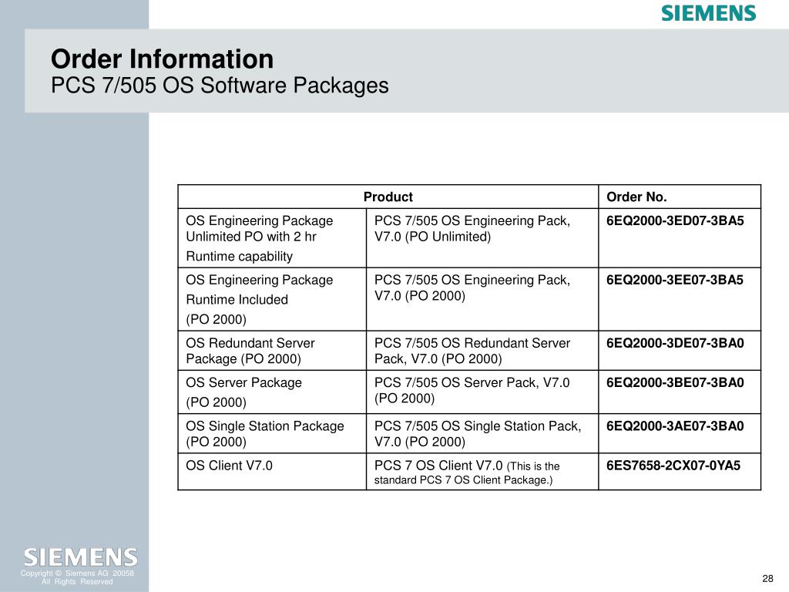789x592 pixels.
Task: Select cell 'PCS 7/505 OS Redundant Server Pack'
Action: (x=482, y=351)
